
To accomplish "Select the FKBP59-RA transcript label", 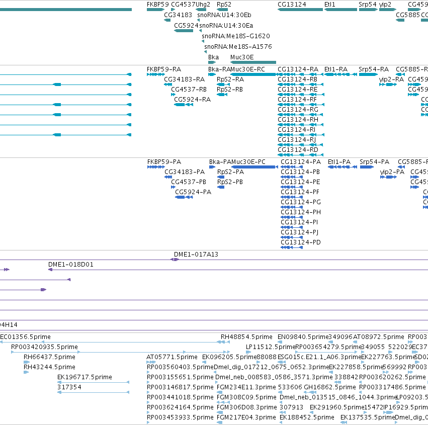I will (x=164, y=69).
